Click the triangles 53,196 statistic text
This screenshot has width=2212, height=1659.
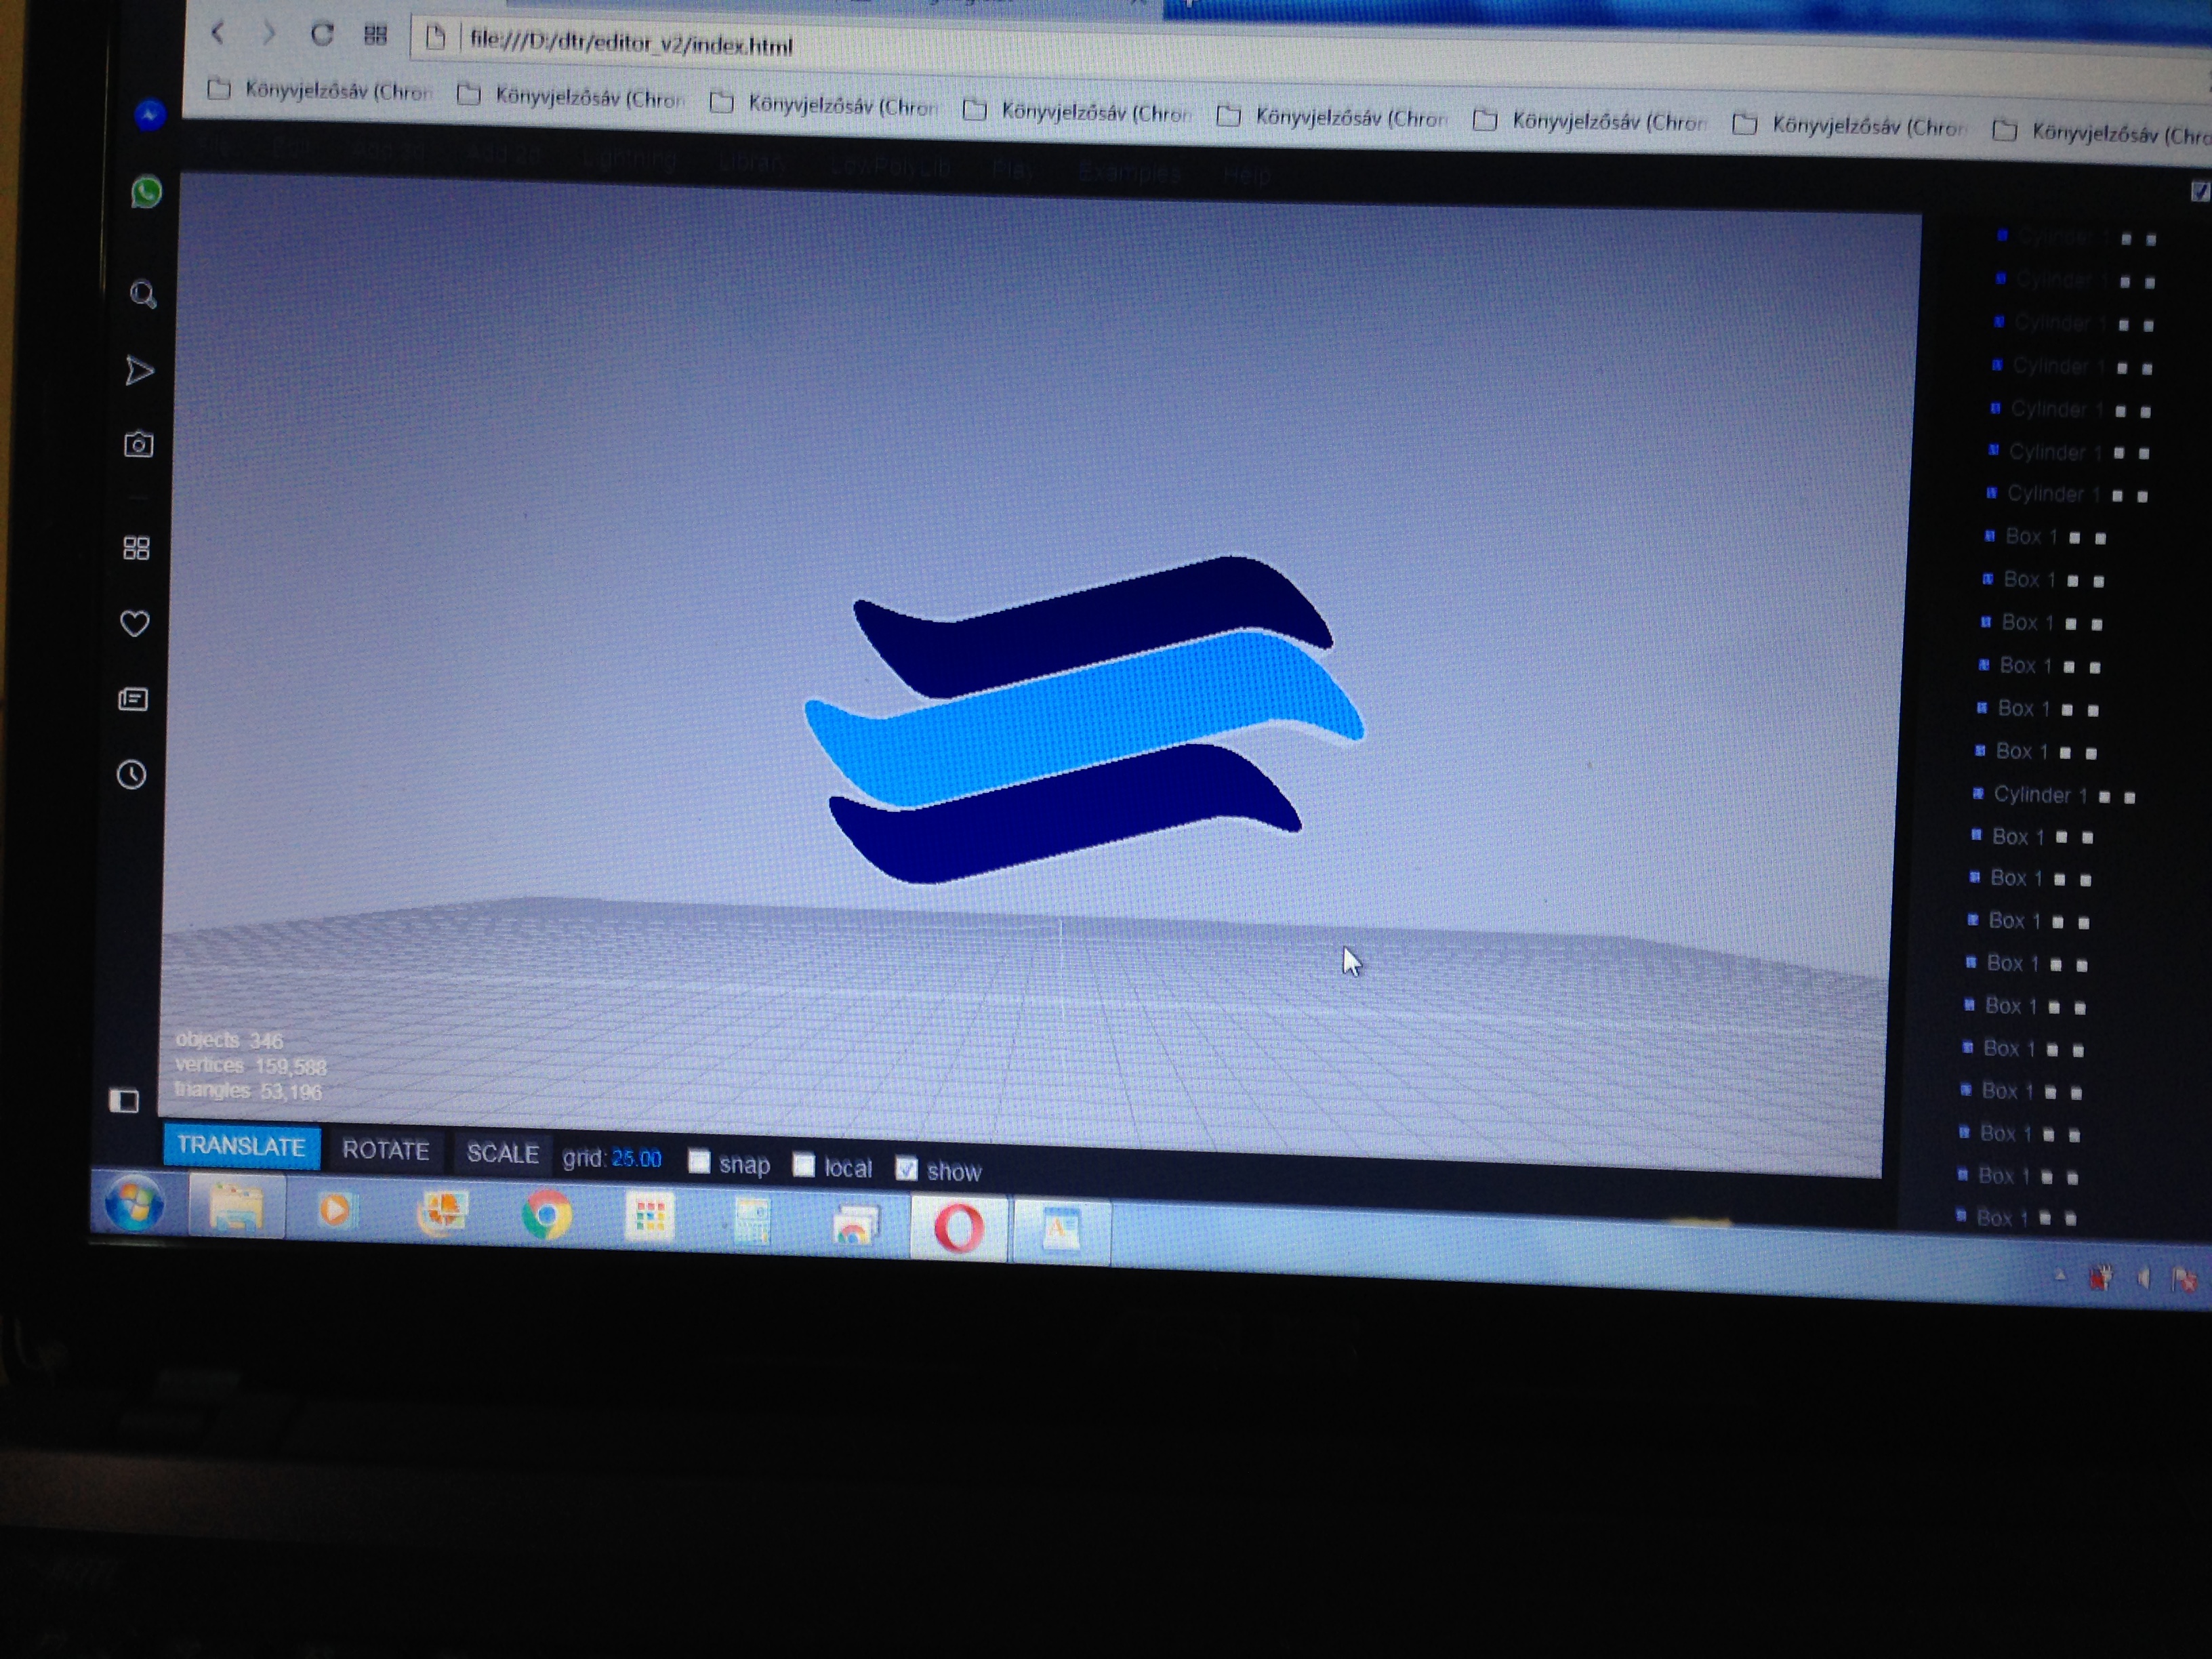tap(248, 1091)
